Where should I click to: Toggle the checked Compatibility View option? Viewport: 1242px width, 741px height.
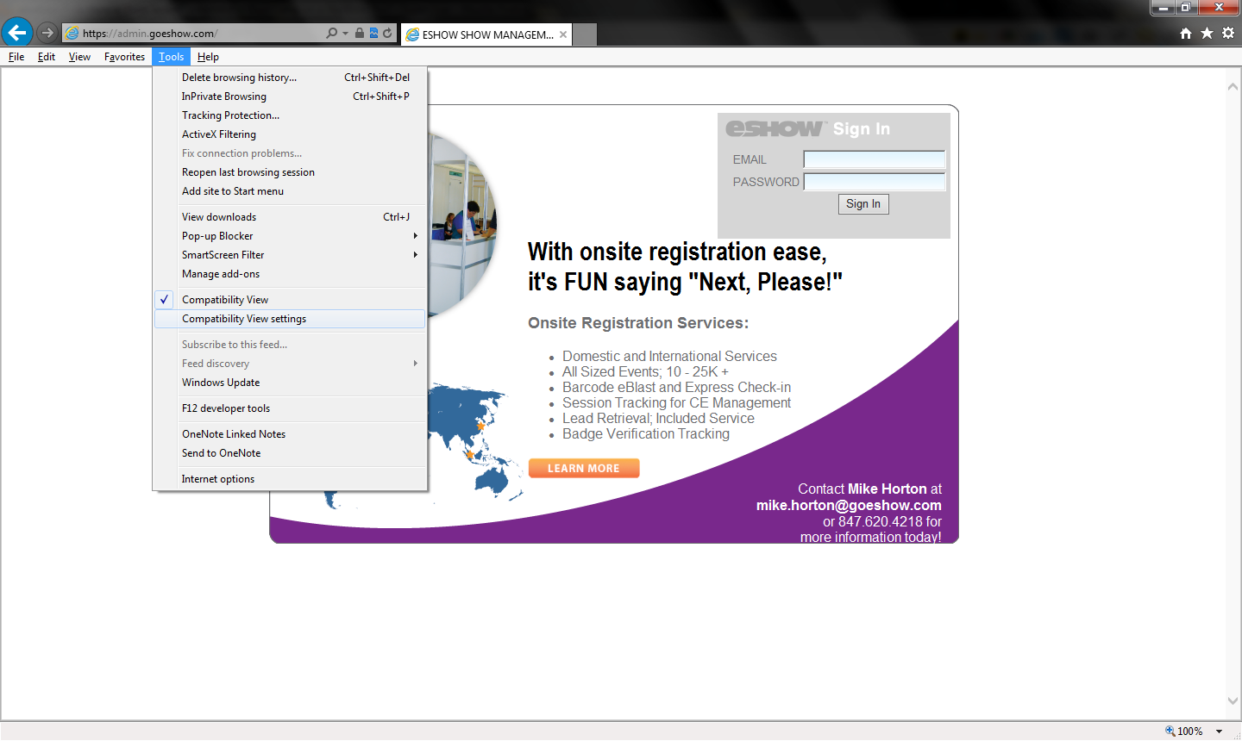coord(225,300)
